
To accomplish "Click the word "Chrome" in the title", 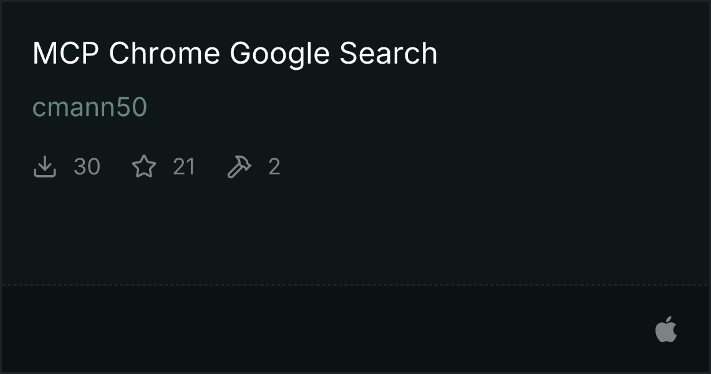I will (x=164, y=54).
